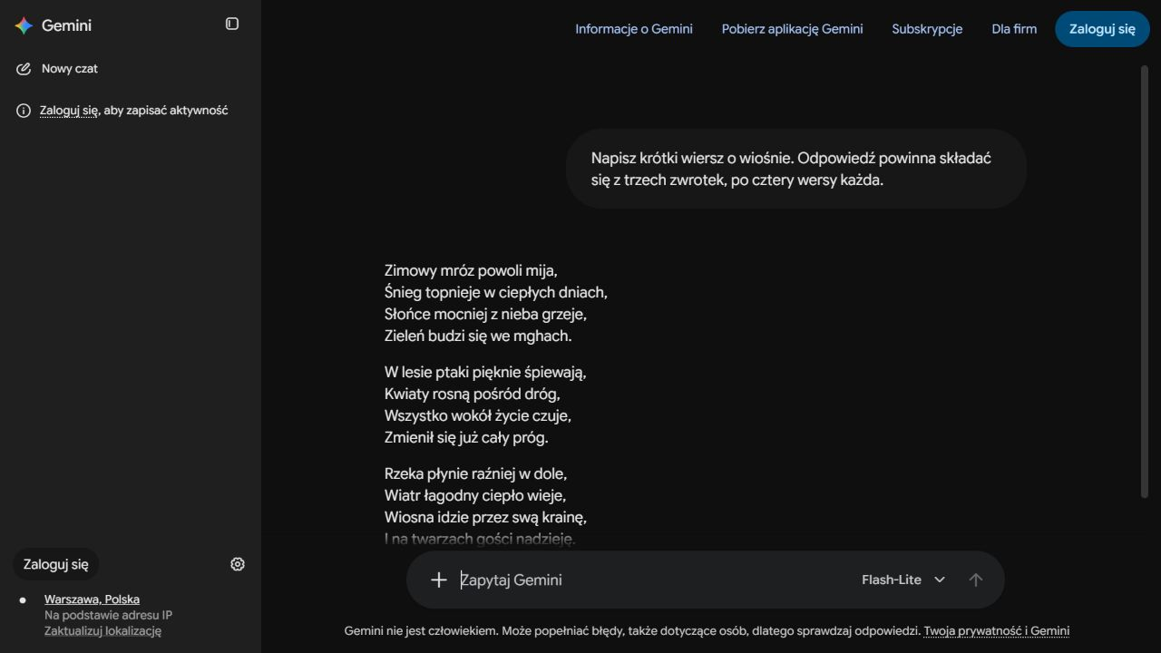
Task: Collapse the sidebar with the panel icon
Action: click(x=232, y=24)
